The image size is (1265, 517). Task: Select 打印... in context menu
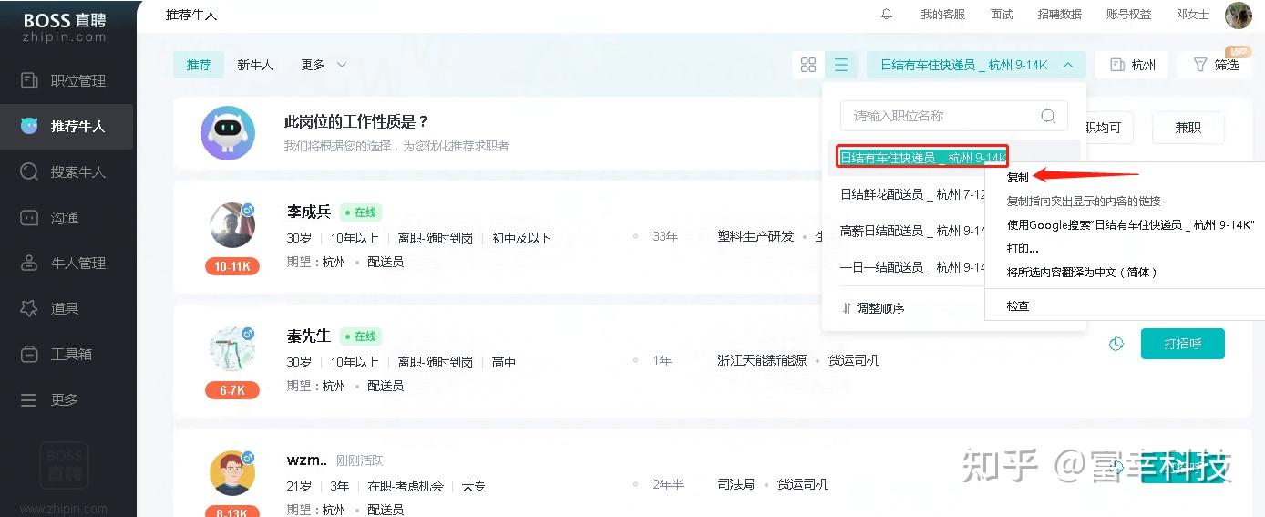tap(1023, 248)
